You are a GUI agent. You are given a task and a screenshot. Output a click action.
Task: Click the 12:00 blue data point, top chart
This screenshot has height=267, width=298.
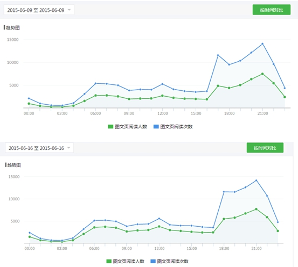coord(162,84)
